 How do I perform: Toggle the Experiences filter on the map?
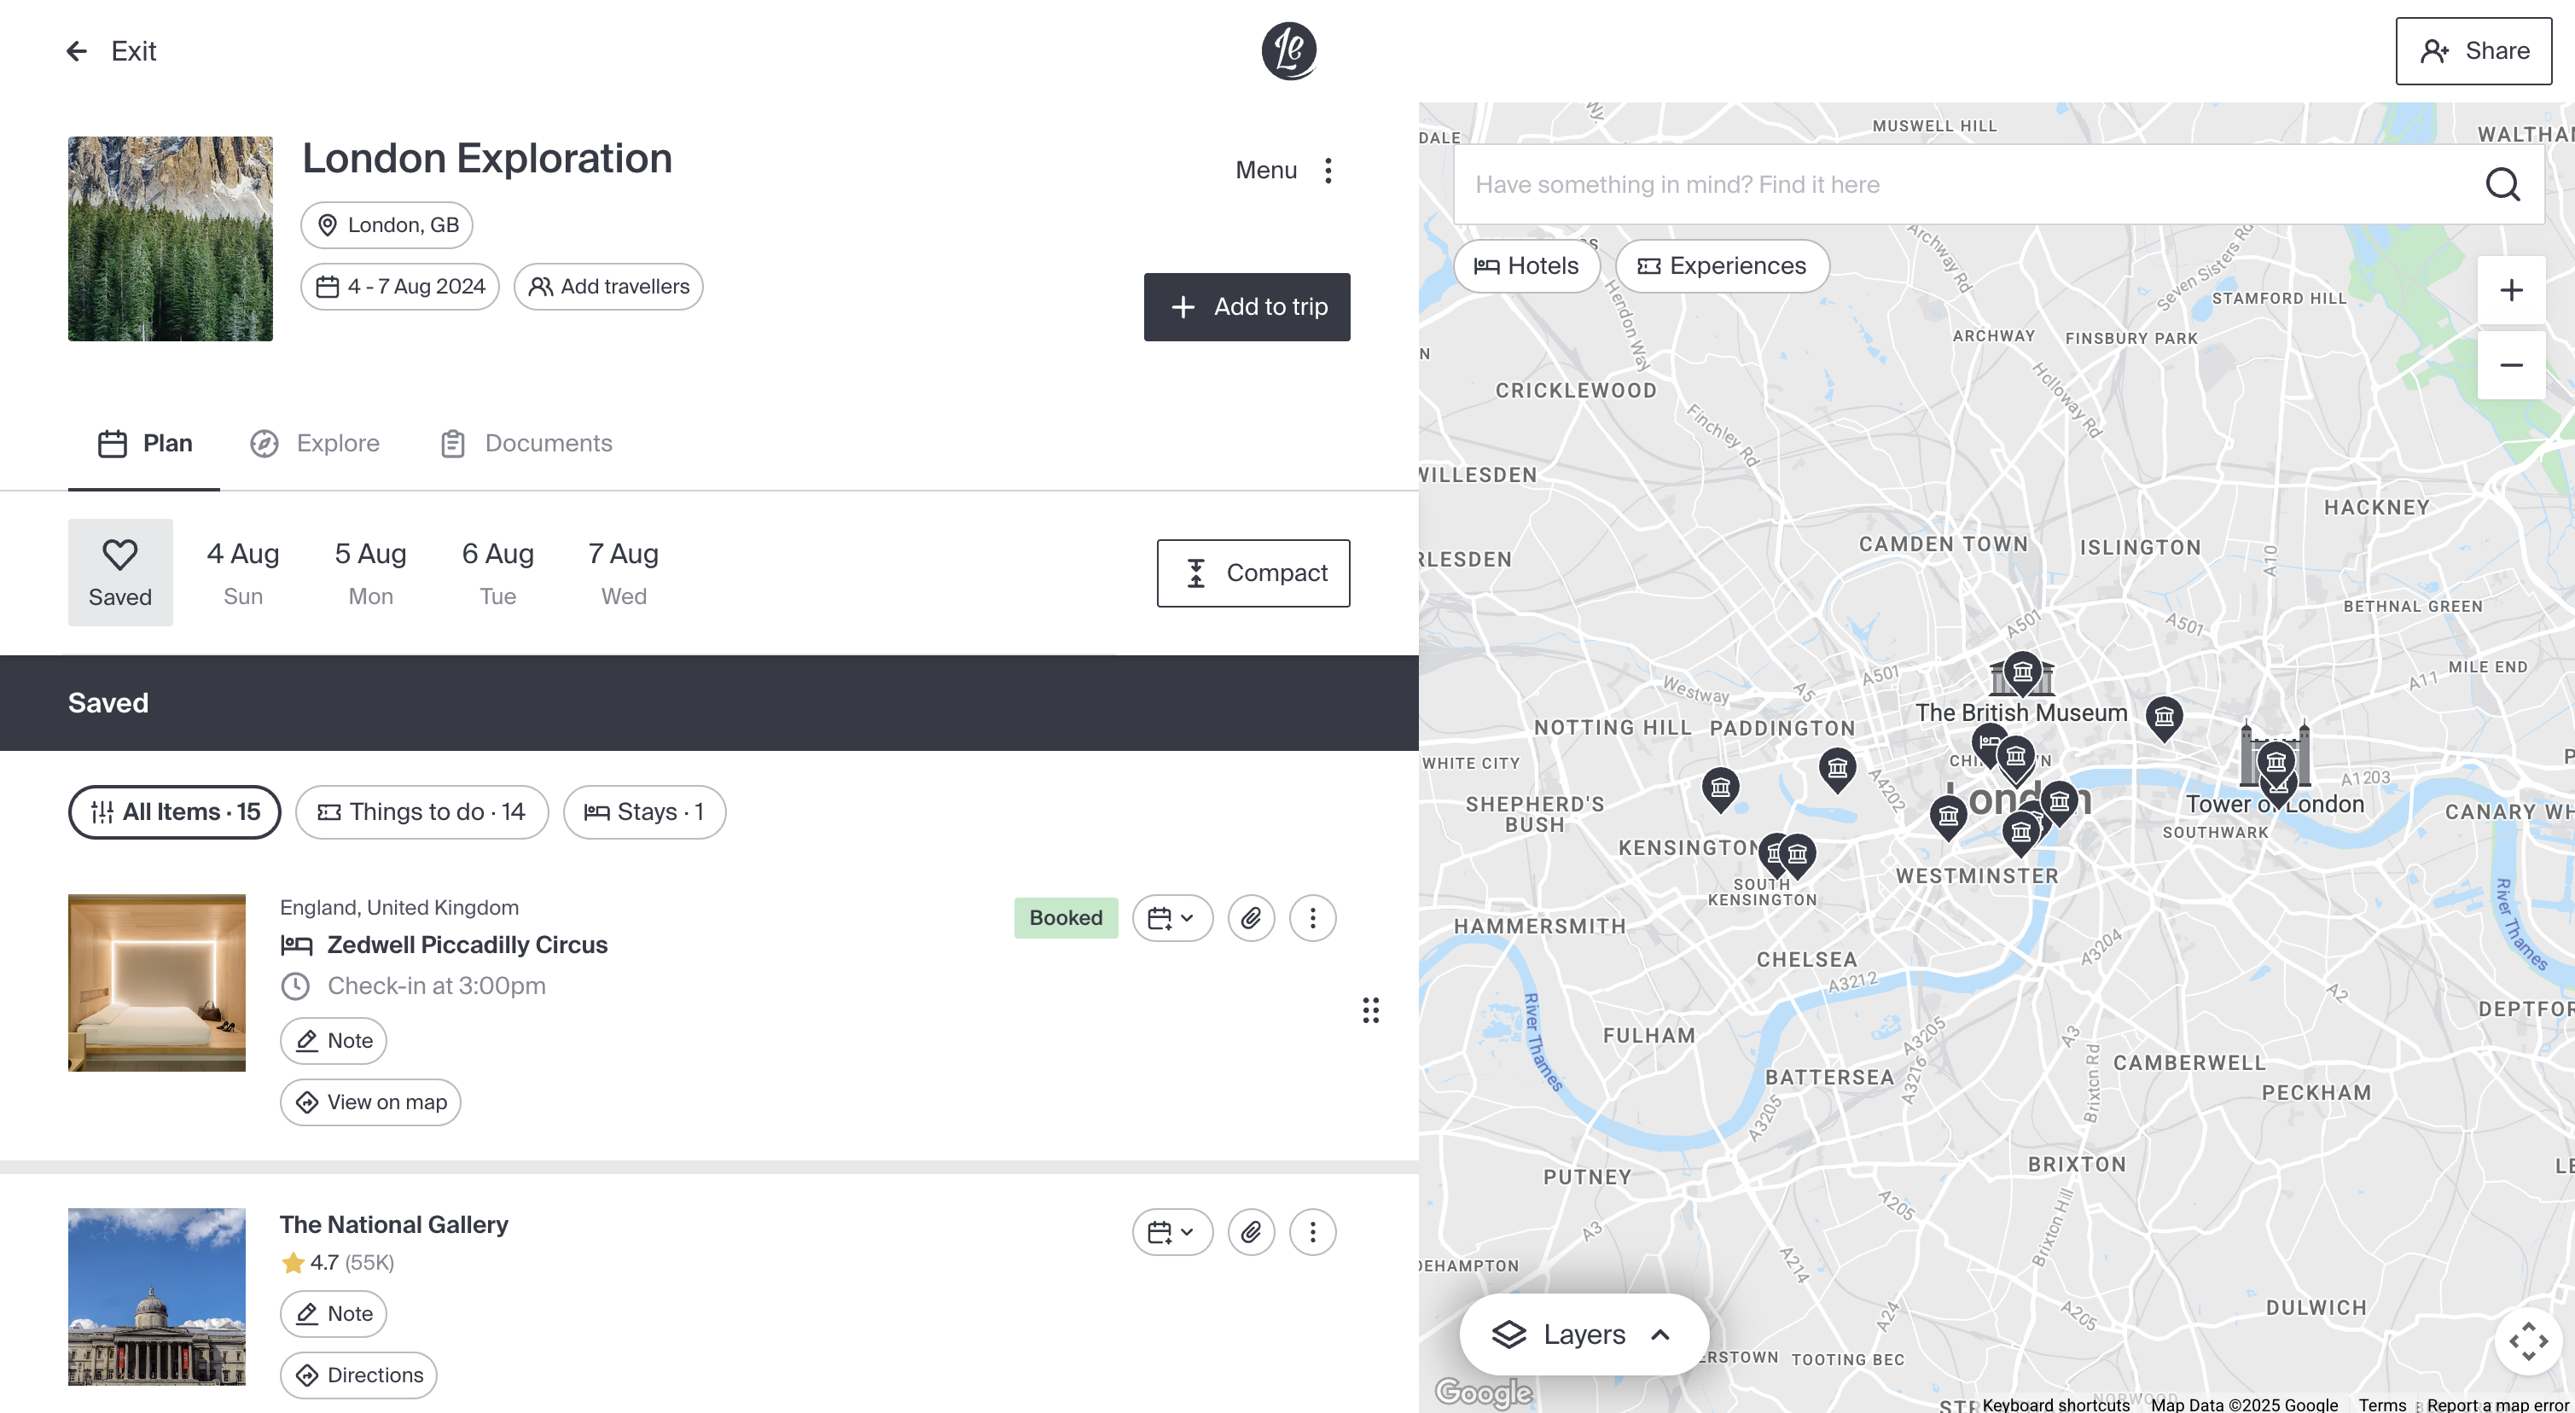(1721, 265)
